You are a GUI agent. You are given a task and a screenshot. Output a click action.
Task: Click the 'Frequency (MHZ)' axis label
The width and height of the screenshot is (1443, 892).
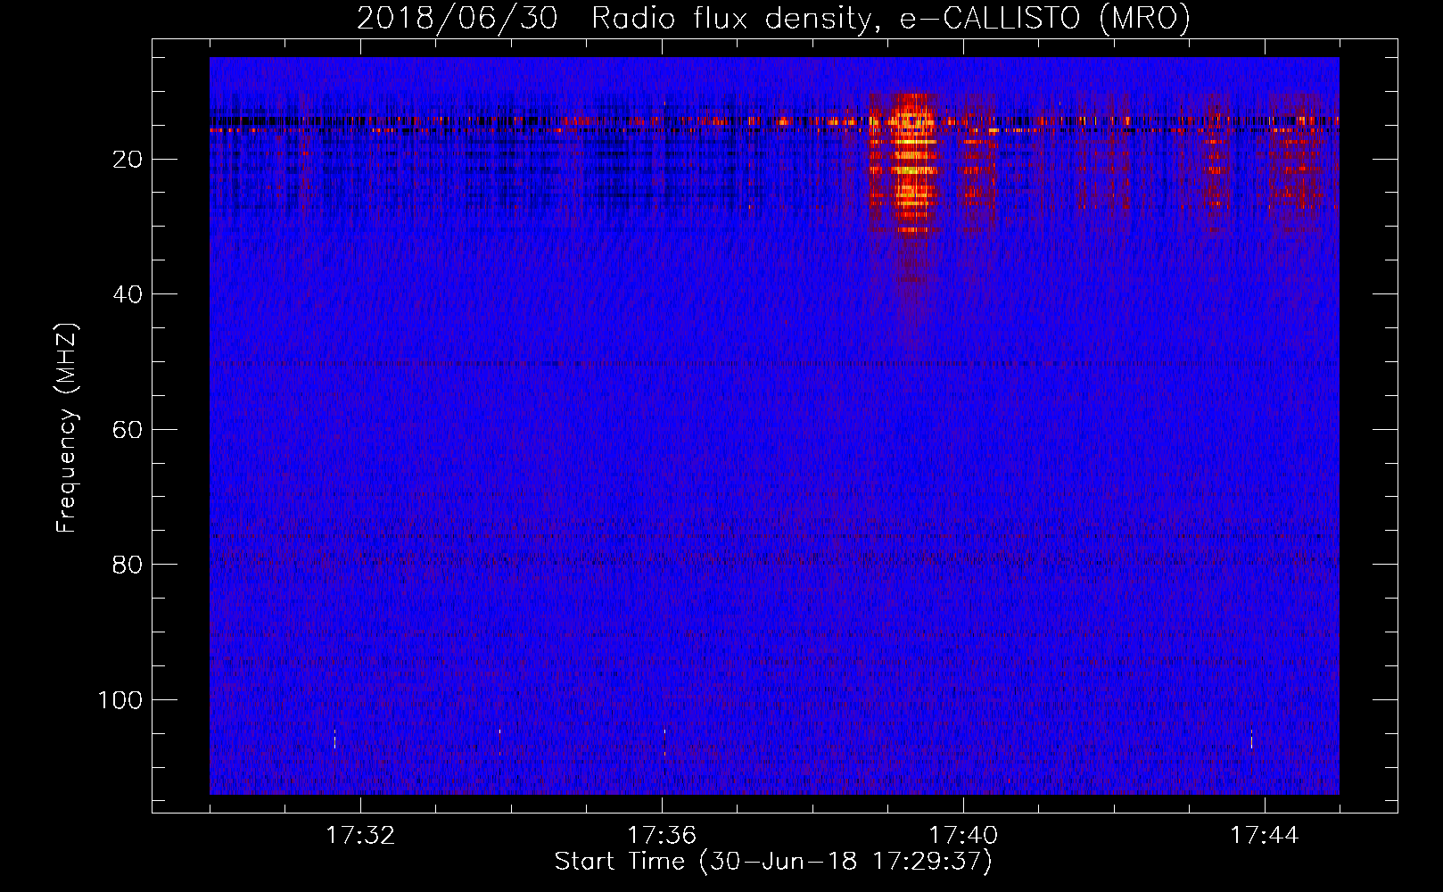click(x=67, y=427)
